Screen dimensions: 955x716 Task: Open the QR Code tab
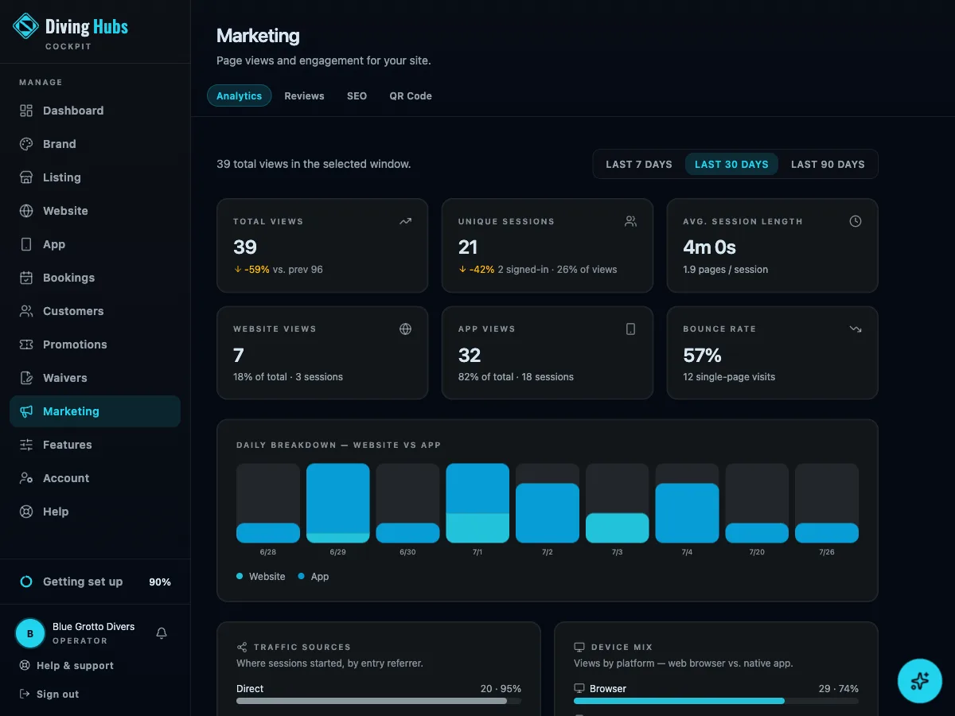coord(411,95)
